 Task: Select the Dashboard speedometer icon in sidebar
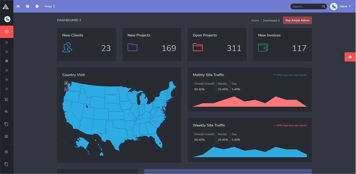[7, 31]
